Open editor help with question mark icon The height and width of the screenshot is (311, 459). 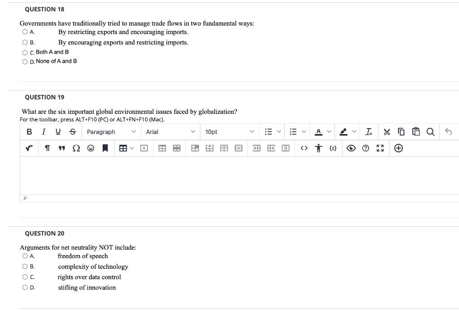[x=366, y=148]
